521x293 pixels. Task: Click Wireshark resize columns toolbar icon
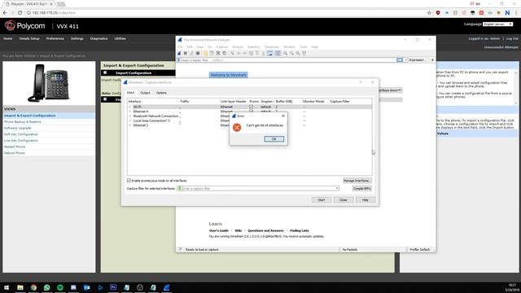(x=304, y=53)
